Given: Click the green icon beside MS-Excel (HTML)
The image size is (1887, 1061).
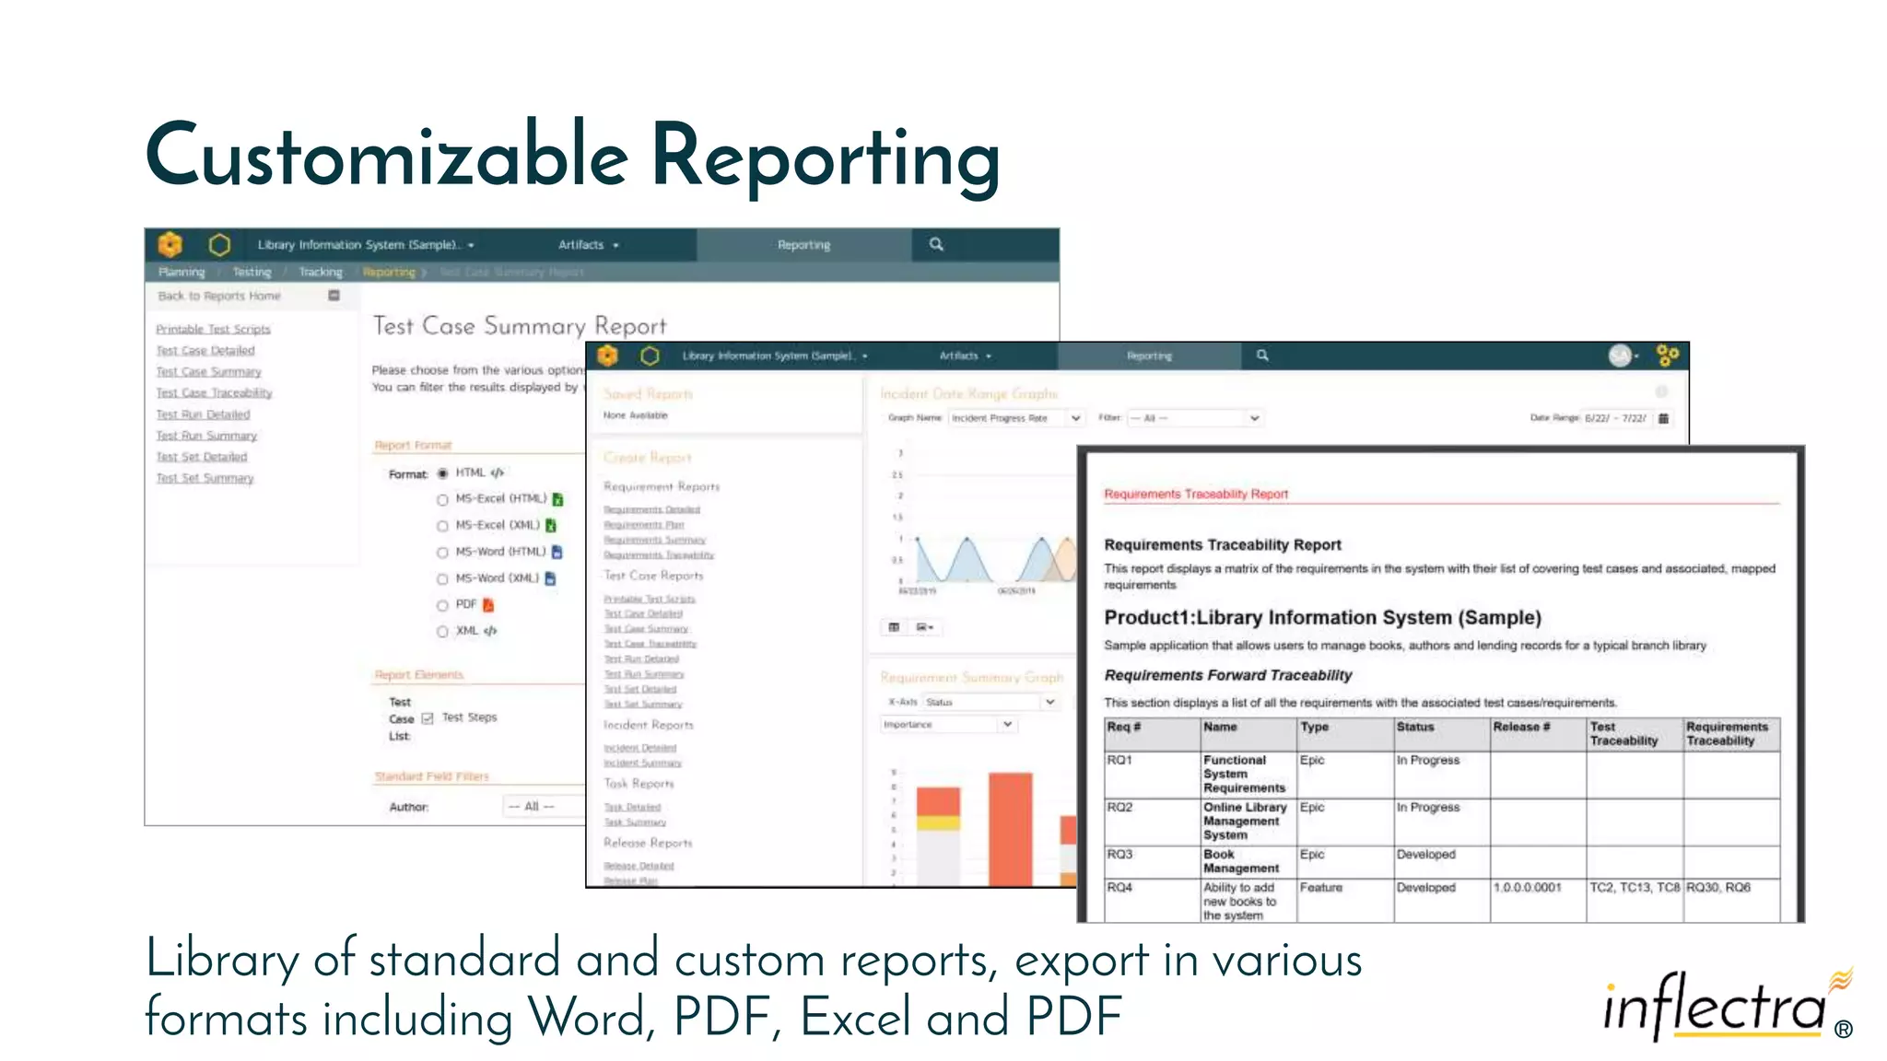Looking at the screenshot, I should tap(557, 499).
